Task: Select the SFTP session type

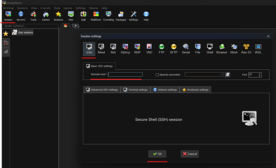Action: click(173, 49)
